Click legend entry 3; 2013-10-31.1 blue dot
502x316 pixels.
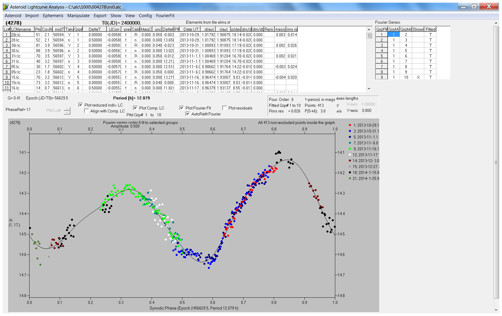point(350,131)
